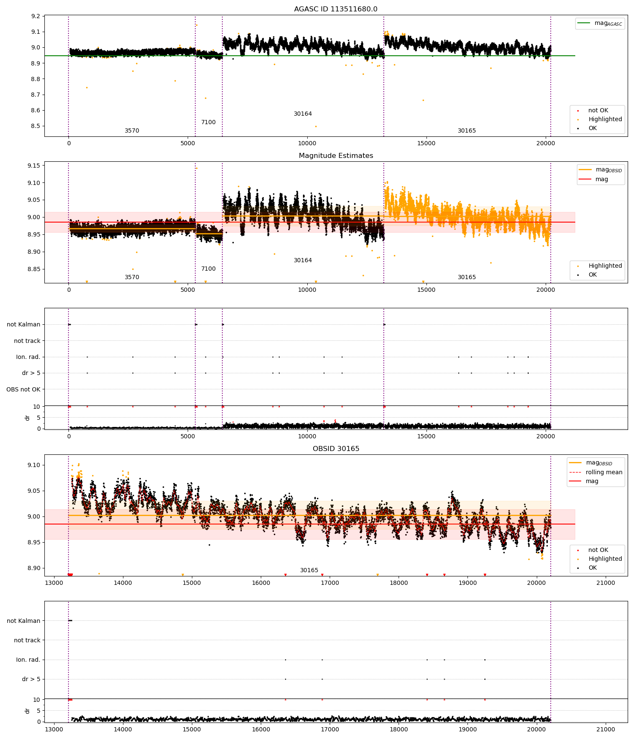Viewport: 634px width, 739px height.
Task: Click the '30165' label in Magnitude Estimates plot
Action: 467,277
